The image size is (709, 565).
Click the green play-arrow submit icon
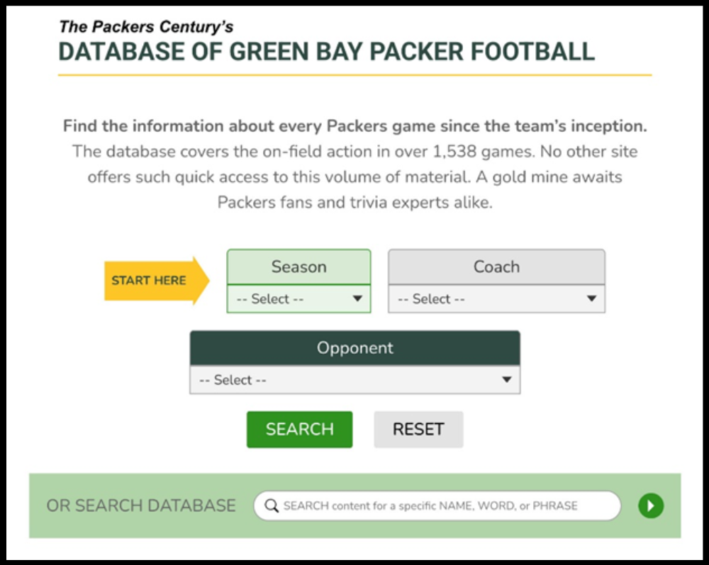click(651, 505)
